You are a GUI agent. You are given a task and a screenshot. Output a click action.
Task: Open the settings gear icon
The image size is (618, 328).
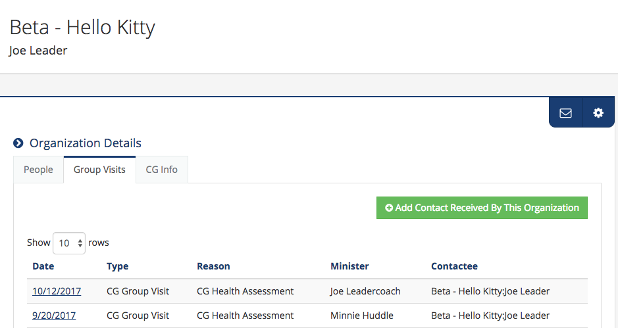pos(598,113)
